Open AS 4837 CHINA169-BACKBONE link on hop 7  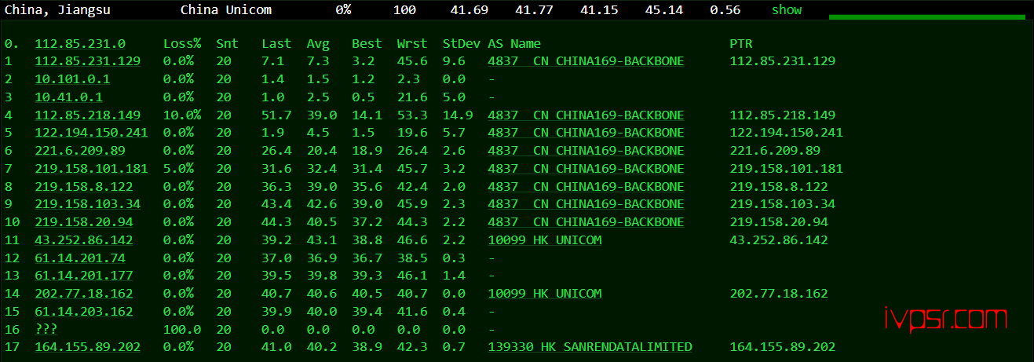(586, 169)
